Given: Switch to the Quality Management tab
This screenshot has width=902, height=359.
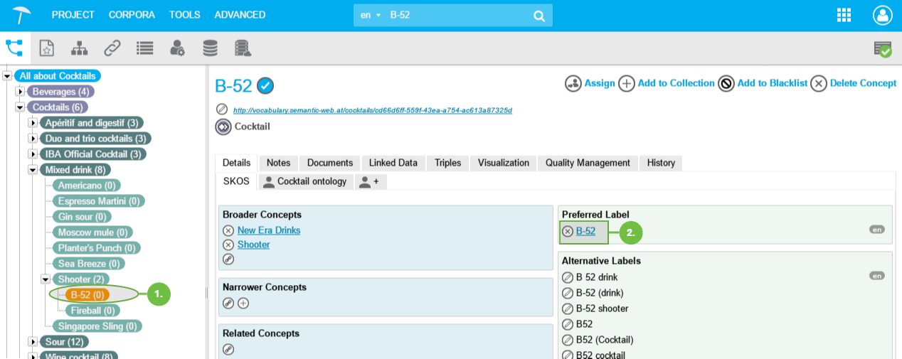Looking at the screenshot, I should (x=588, y=163).
